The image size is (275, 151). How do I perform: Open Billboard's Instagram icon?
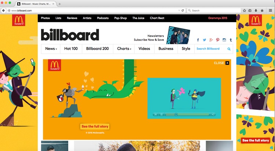(x=224, y=40)
